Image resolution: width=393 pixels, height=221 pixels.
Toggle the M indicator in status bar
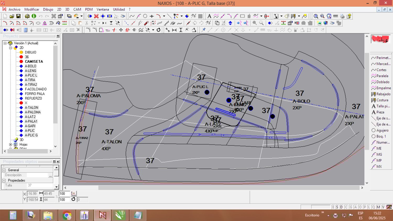[378, 207]
